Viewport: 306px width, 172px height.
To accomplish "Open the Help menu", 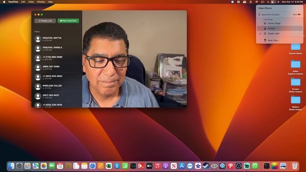I will click(x=50, y=2).
